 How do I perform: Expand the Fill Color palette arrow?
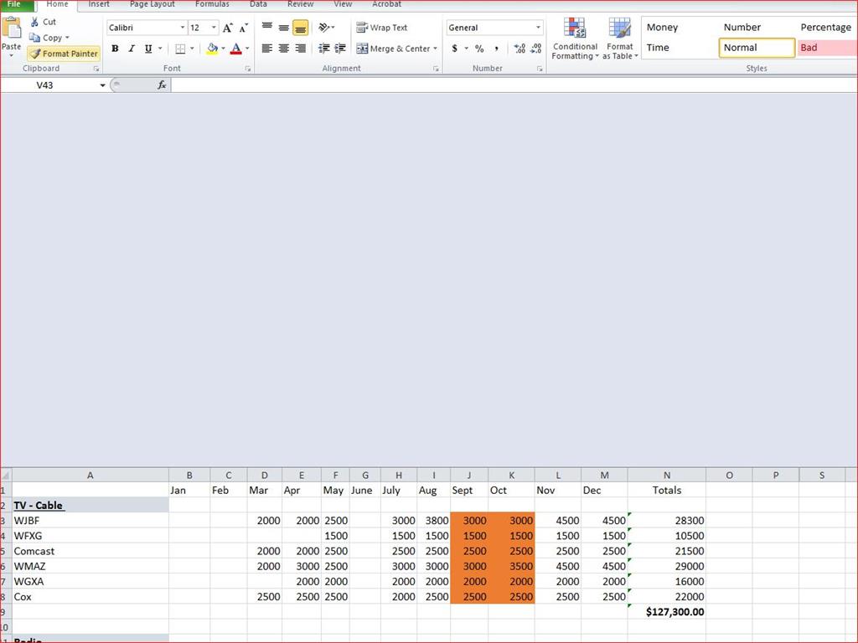(x=223, y=49)
